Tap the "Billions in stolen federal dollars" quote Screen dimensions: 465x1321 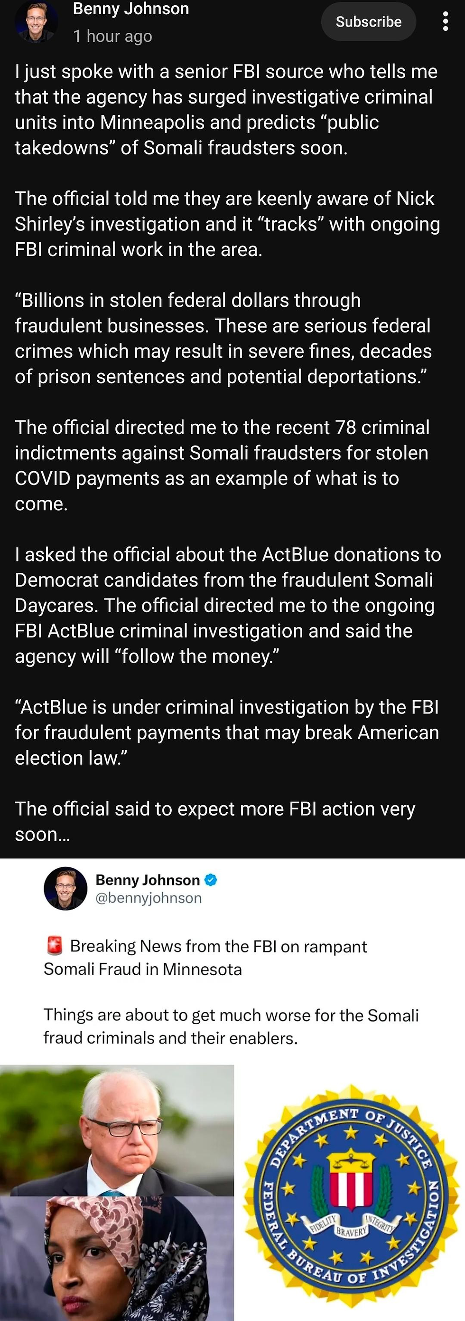pyautogui.click(x=223, y=339)
